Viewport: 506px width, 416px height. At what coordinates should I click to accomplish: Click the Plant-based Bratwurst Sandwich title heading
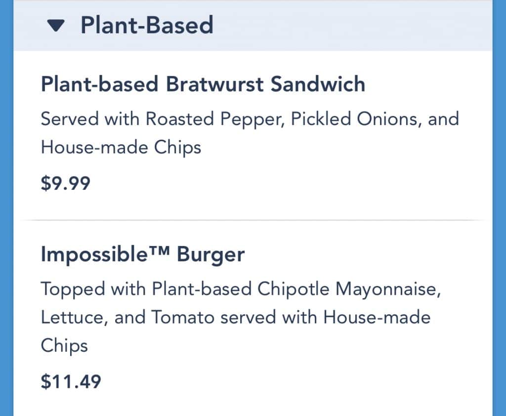[x=203, y=84]
